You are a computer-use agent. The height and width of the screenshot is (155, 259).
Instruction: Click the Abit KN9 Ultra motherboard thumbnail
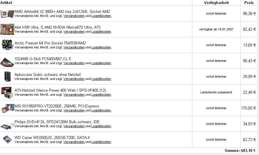7,29
